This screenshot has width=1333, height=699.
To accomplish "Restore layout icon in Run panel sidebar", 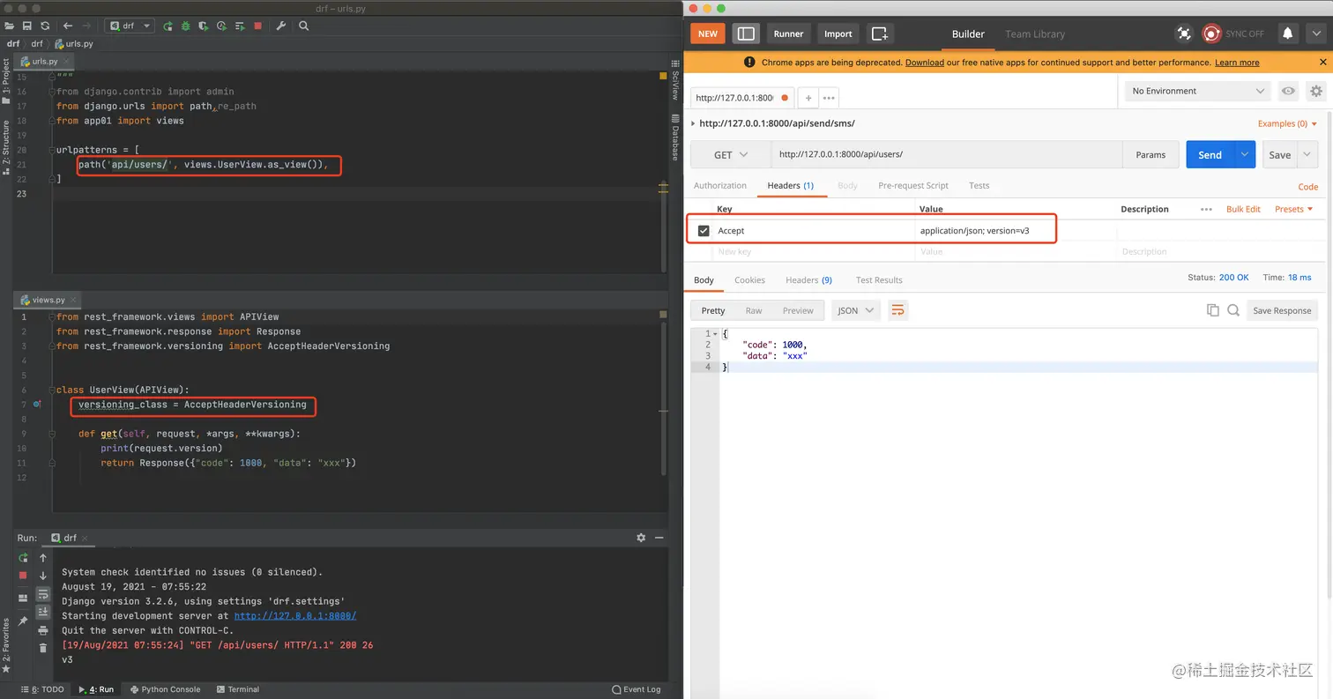I will (x=23, y=599).
